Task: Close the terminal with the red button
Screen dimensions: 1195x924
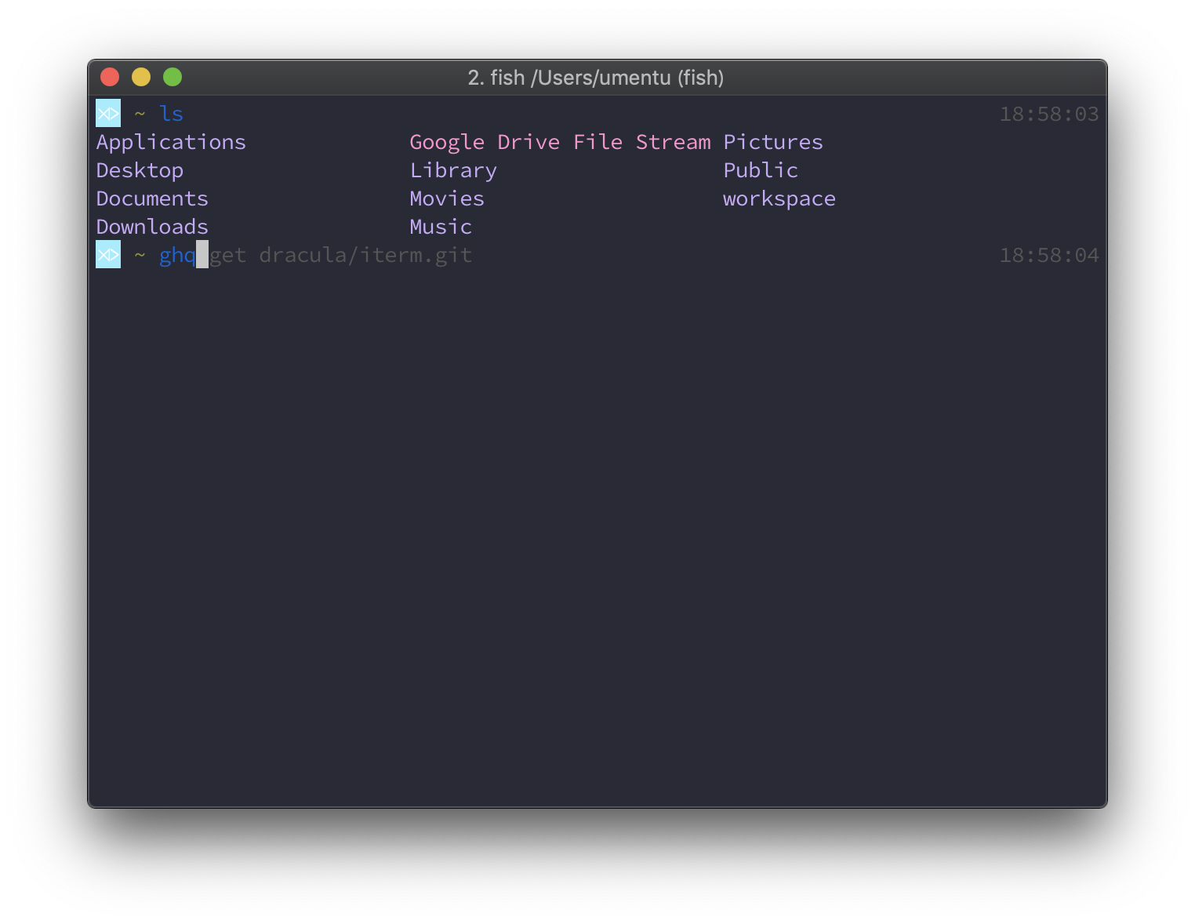Action: point(110,77)
